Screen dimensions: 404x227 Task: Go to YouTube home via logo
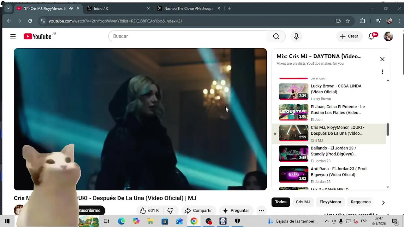[x=37, y=37]
